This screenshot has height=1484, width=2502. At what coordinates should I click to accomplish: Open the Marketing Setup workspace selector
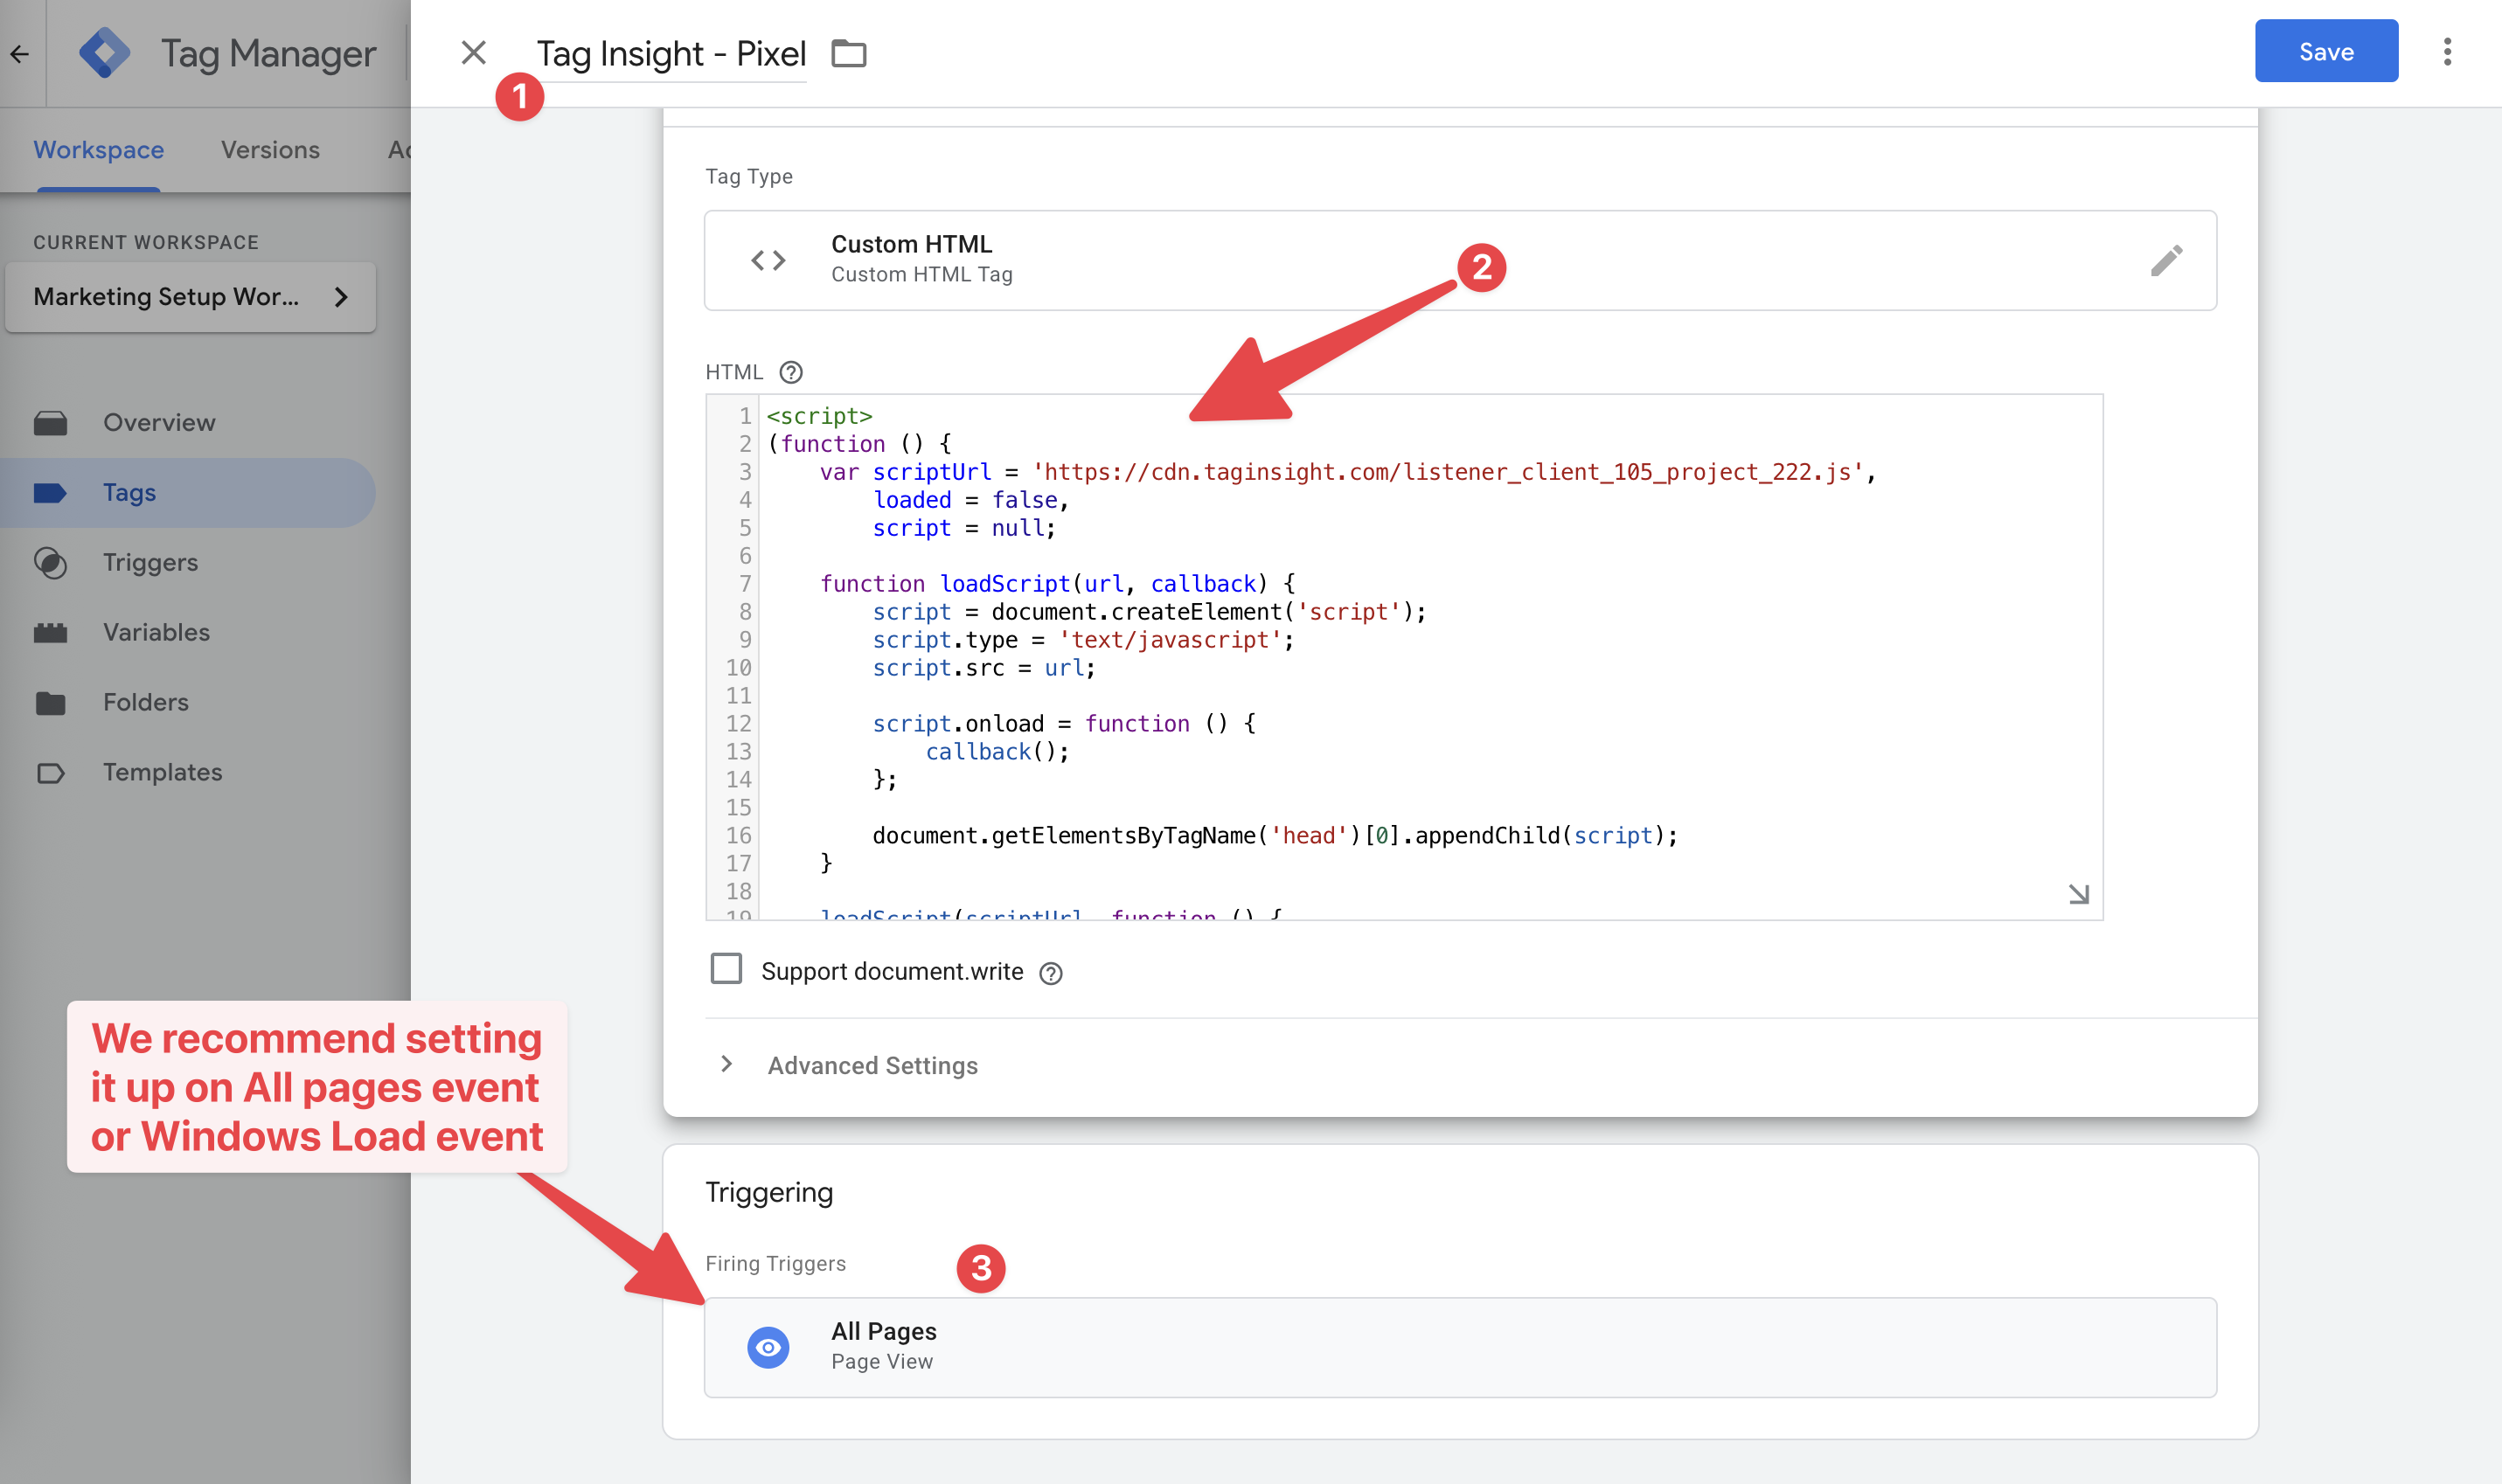tap(190, 297)
